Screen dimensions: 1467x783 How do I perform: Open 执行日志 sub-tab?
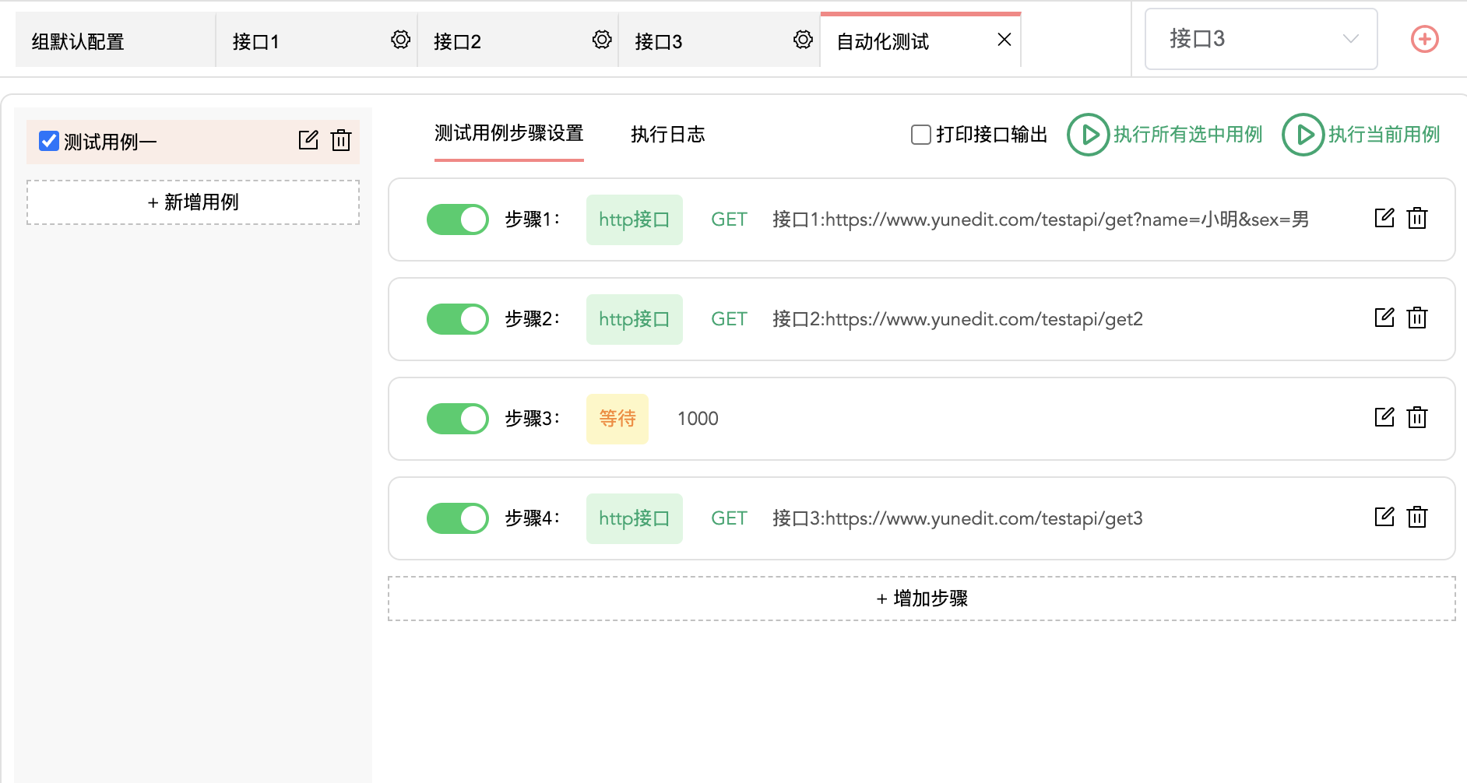tap(668, 135)
